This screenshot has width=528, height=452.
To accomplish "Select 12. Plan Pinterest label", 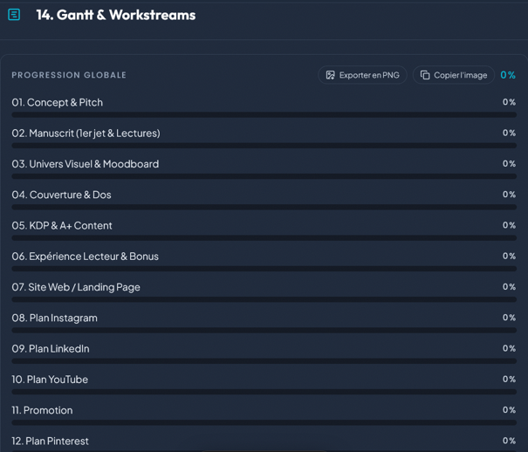I will (x=50, y=442).
